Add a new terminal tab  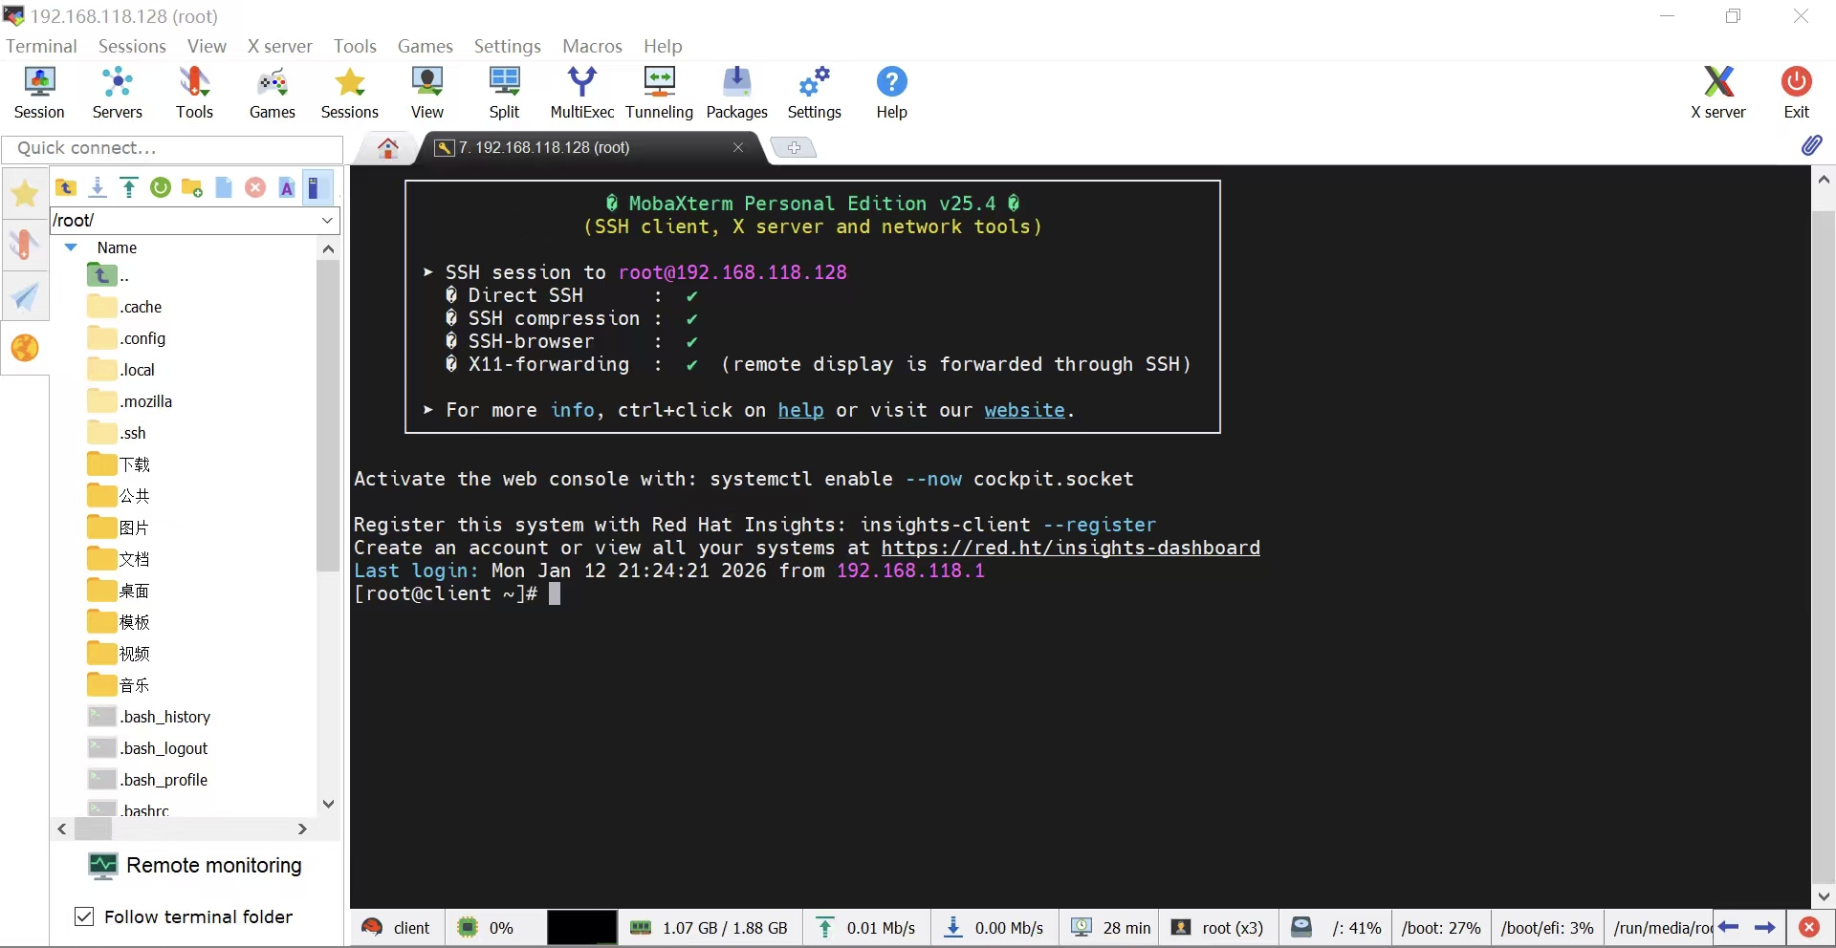[x=794, y=147]
